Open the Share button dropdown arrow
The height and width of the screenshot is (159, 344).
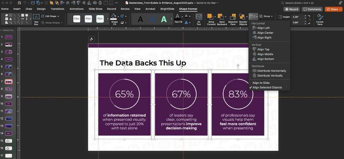pyautogui.click(x=340, y=9)
